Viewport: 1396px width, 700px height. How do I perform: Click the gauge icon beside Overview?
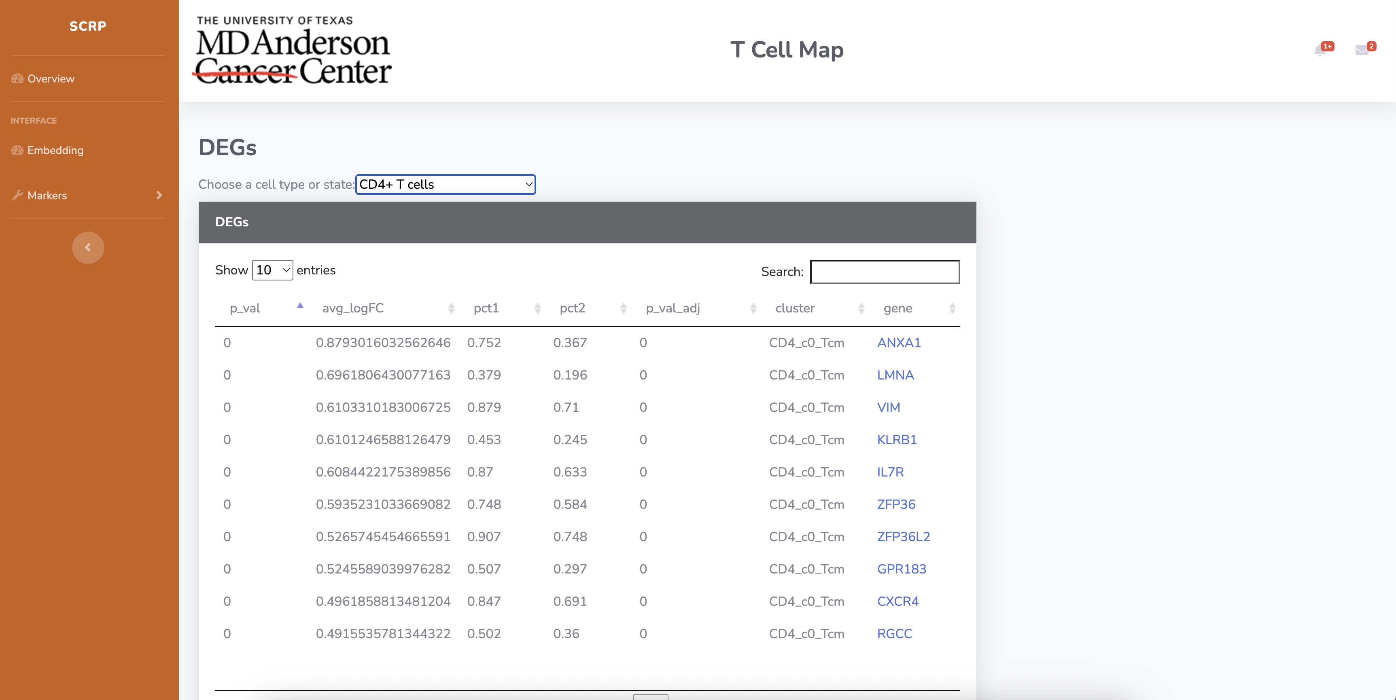pos(17,78)
